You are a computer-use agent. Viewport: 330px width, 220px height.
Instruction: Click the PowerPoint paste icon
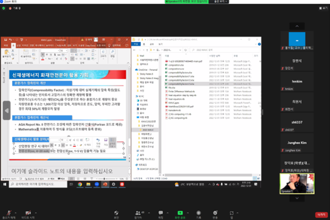[7, 52]
